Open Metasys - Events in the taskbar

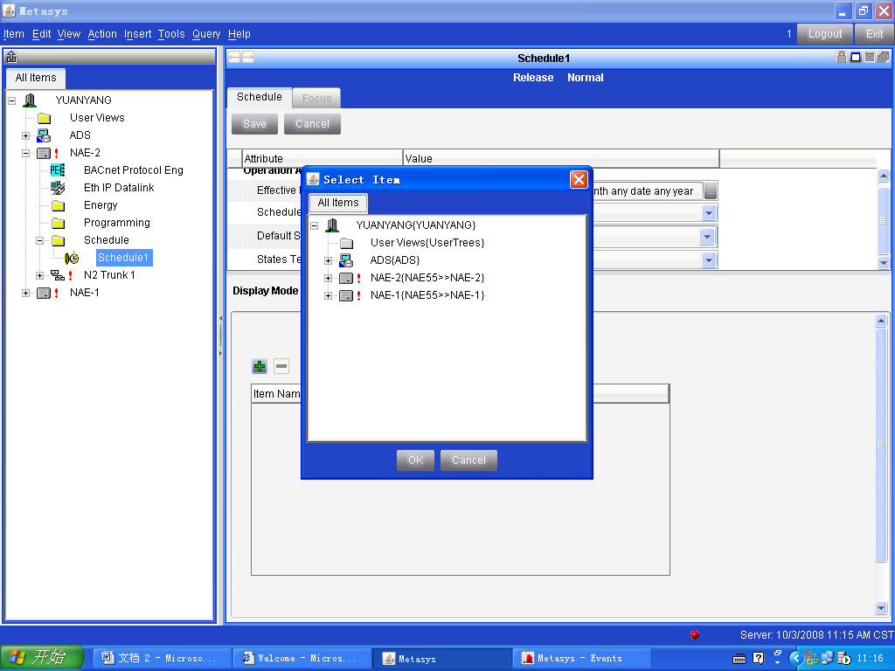click(x=579, y=658)
